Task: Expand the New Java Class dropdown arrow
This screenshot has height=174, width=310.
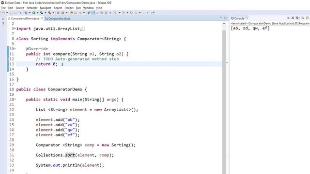Action: pyautogui.click(x=67, y=13)
